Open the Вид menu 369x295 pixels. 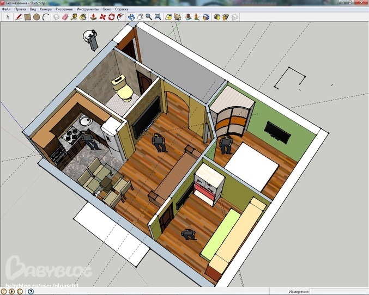tap(33, 9)
